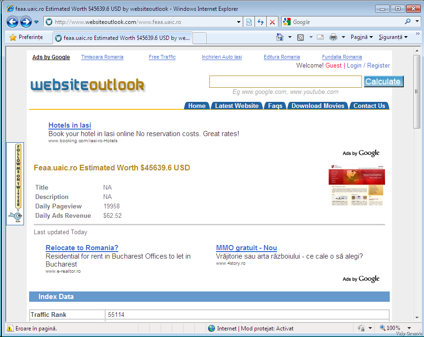
Task: Click the page error warning icon in status bar
Action: [9, 329]
